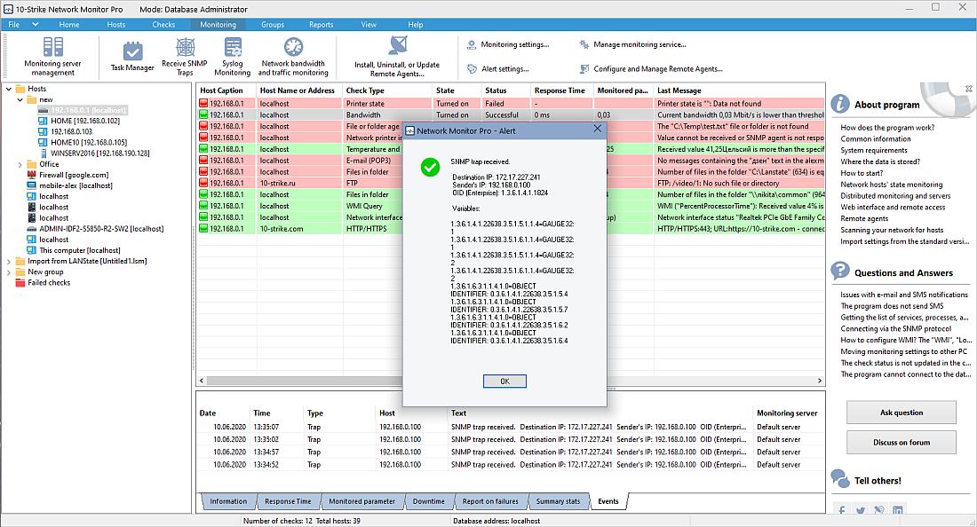Click the Ask question button
The height and width of the screenshot is (527, 977).
(x=901, y=412)
